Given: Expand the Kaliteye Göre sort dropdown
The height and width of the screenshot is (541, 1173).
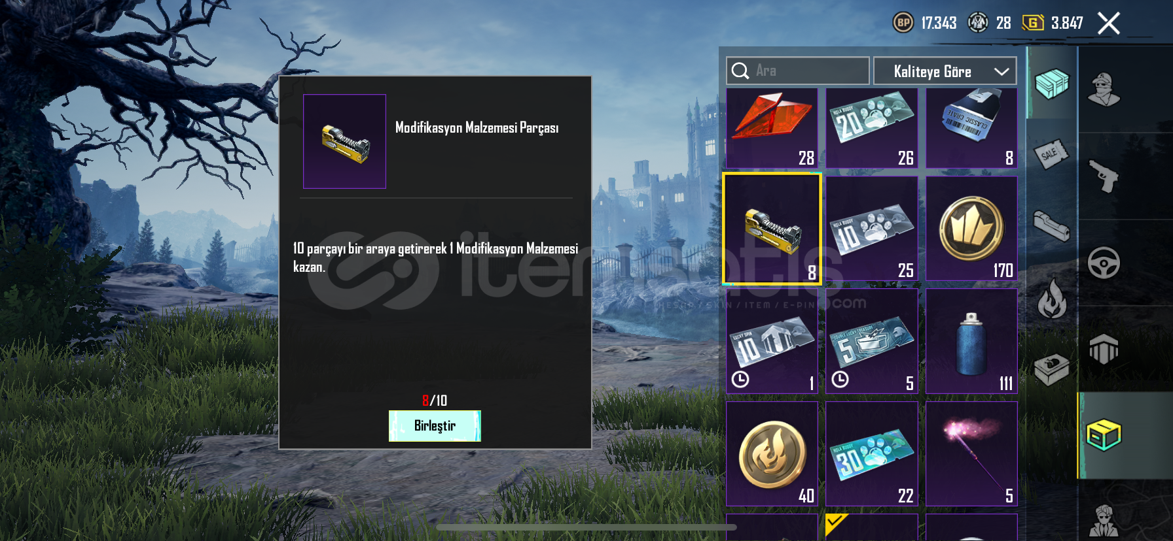Looking at the screenshot, I should 945,71.
